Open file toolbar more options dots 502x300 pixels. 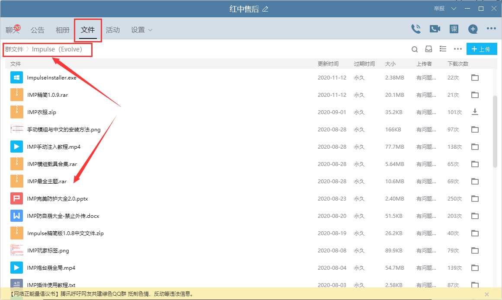tap(458, 49)
